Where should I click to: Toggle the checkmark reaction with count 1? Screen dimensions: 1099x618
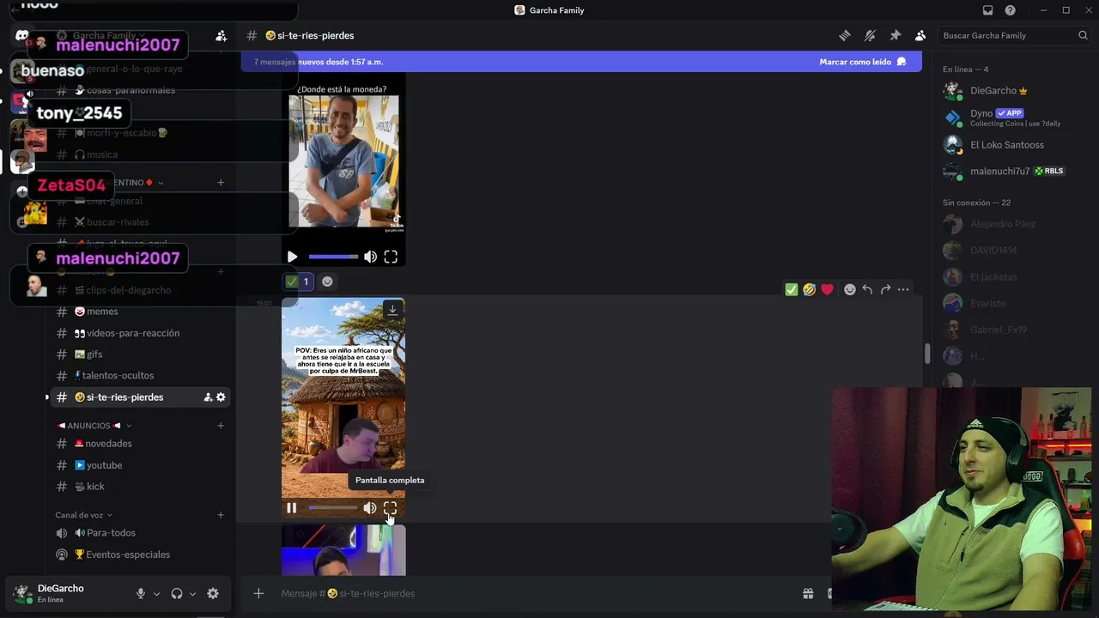tap(298, 282)
